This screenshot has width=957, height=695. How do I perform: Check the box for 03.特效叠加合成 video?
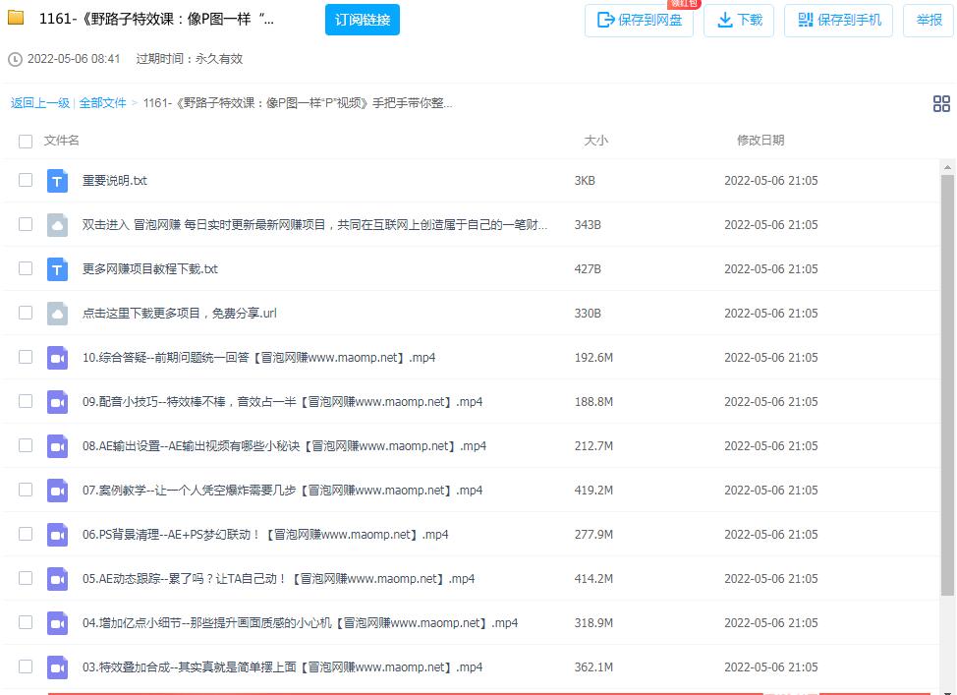[x=26, y=666]
